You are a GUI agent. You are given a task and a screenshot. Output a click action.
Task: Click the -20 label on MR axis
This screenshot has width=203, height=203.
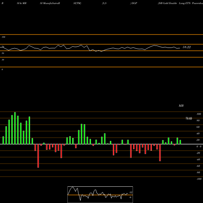(198, 153)
